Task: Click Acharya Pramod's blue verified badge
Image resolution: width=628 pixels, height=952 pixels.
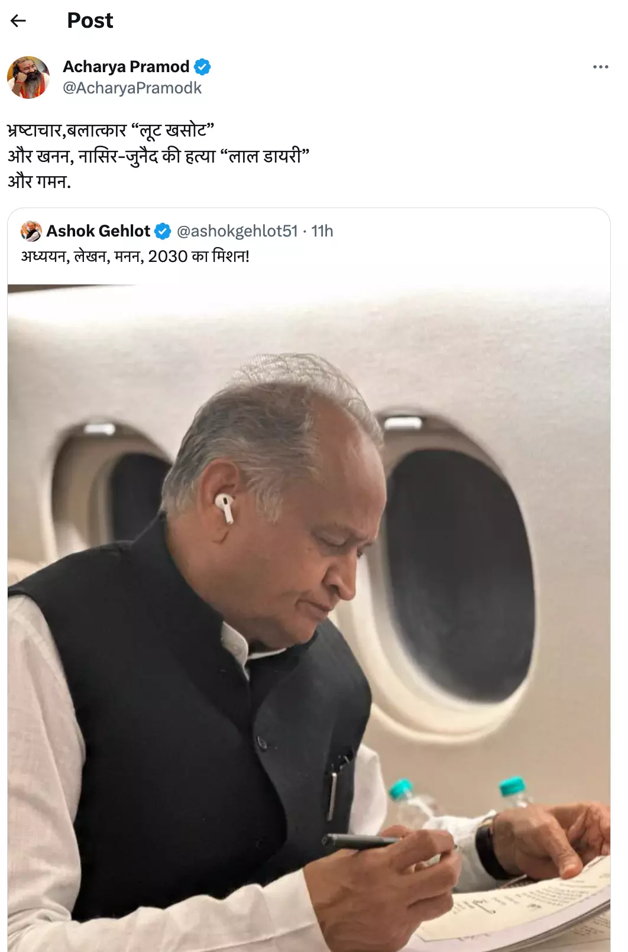Action: click(x=202, y=67)
